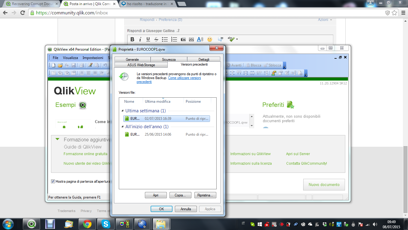Viewport: 408px width, 230px height.
Task: Click the favorites star icon beside Preferiti
Action: 290,105
